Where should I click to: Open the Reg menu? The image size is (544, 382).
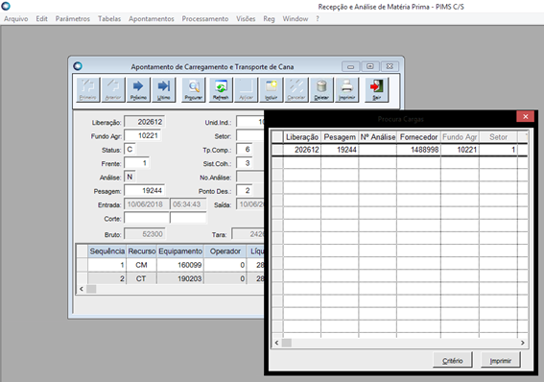click(x=269, y=19)
